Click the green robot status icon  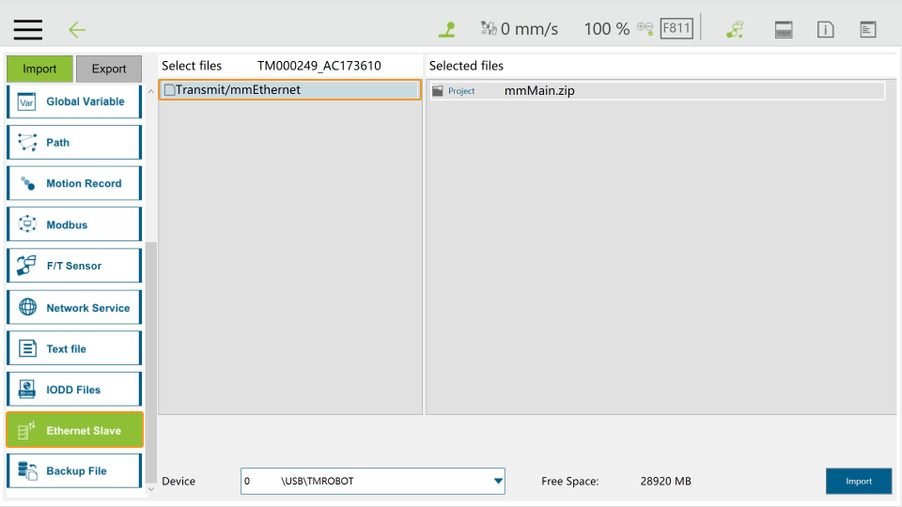[x=447, y=29]
